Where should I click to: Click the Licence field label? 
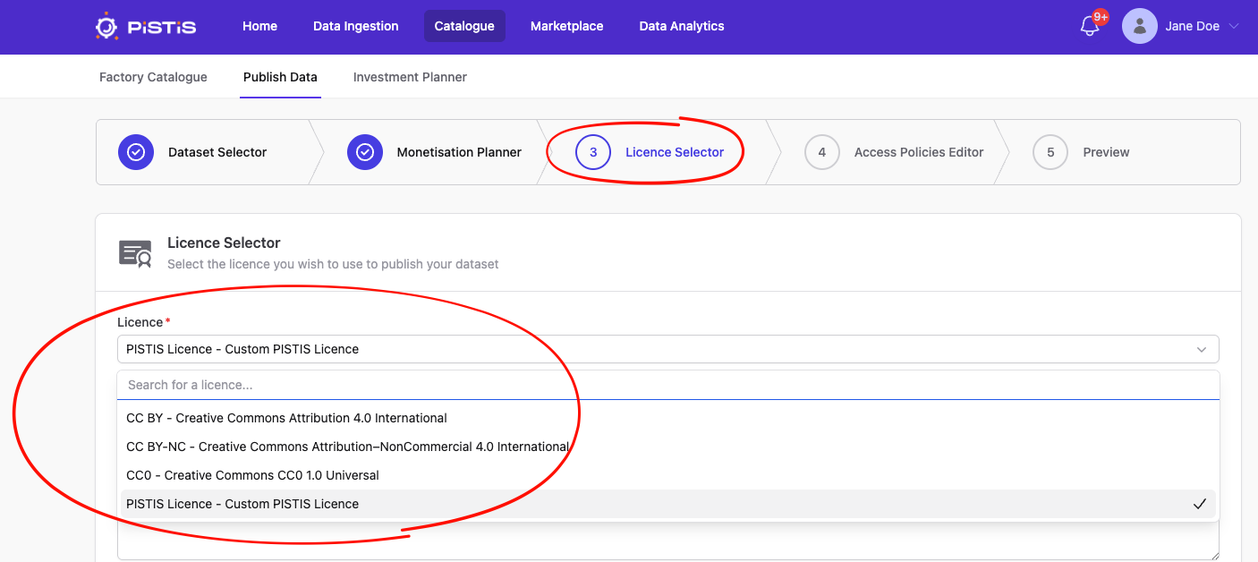point(140,322)
